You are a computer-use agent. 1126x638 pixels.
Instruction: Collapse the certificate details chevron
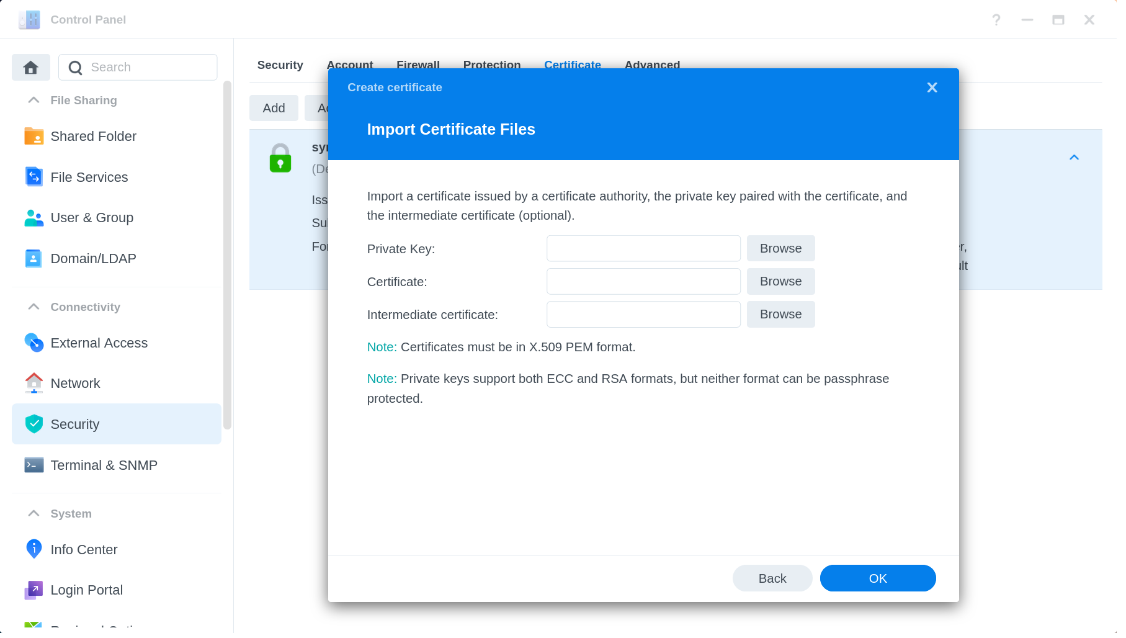pos(1074,158)
